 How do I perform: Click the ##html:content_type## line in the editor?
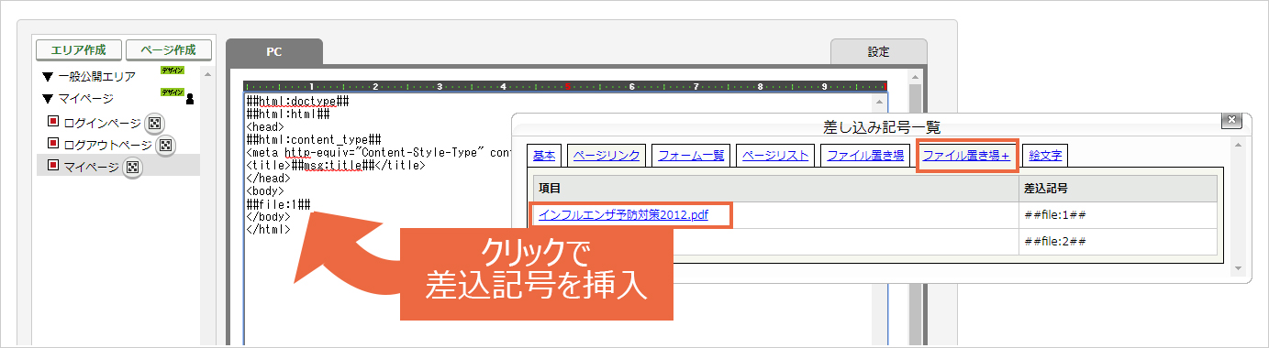click(313, 139)
